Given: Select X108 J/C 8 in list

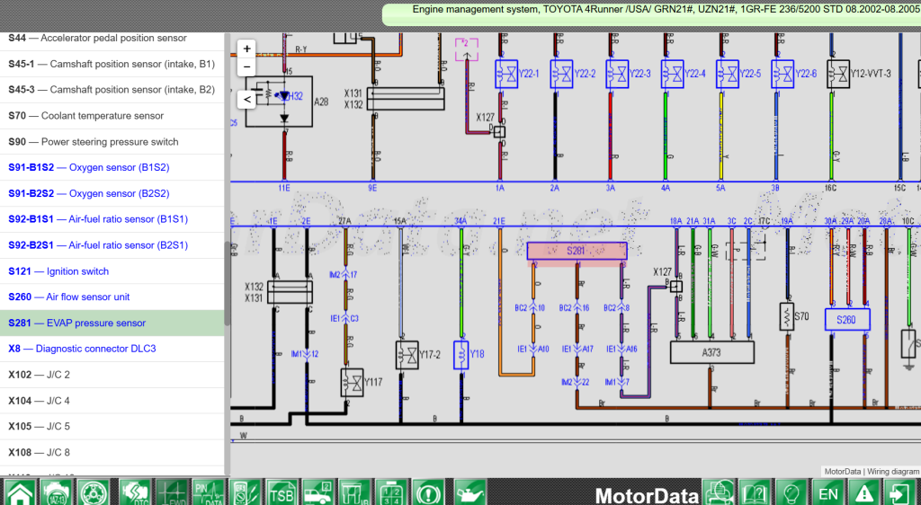Looking at the screenshot, I should 112,452.
